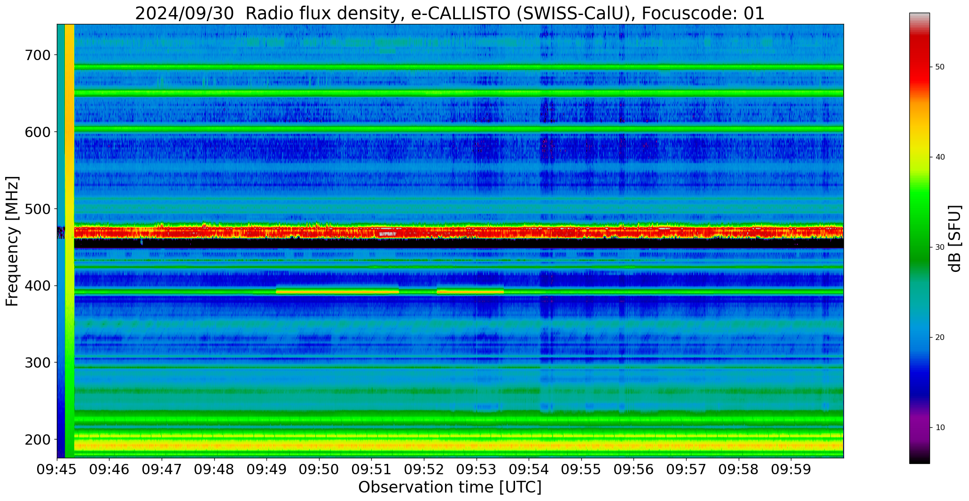Click the bright red band near 470 MHz
This screenshot has height=501, width=969.
pos(459,232)
